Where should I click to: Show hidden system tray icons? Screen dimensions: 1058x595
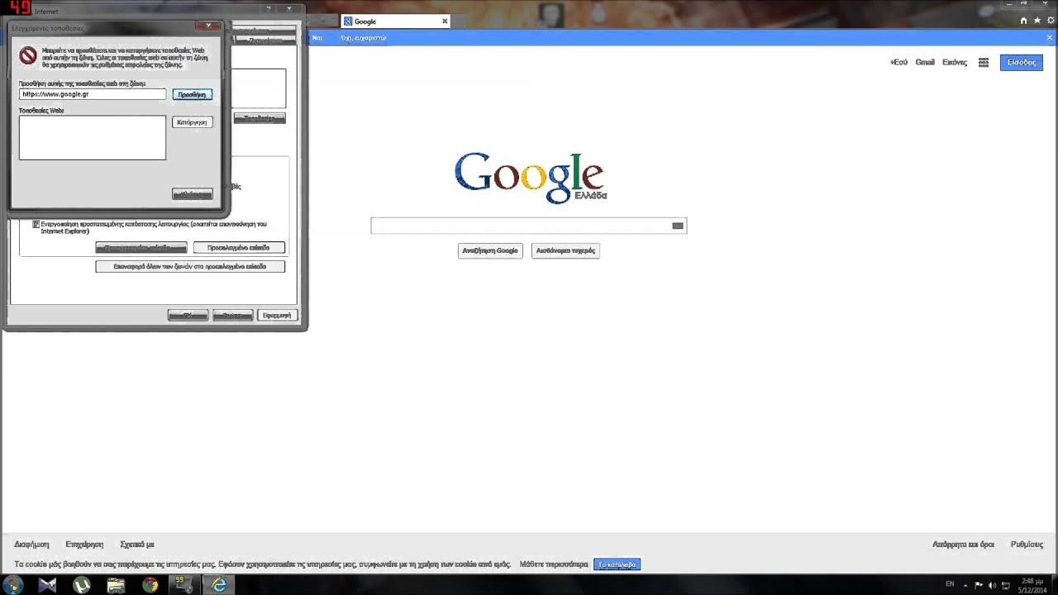967,585
